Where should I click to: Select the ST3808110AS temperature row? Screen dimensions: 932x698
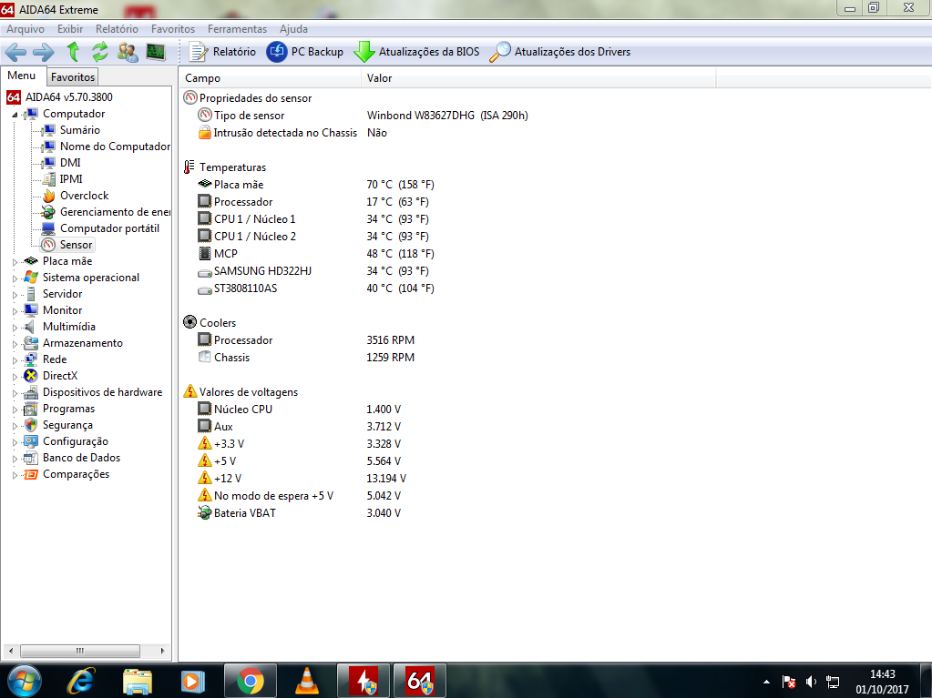316,288
